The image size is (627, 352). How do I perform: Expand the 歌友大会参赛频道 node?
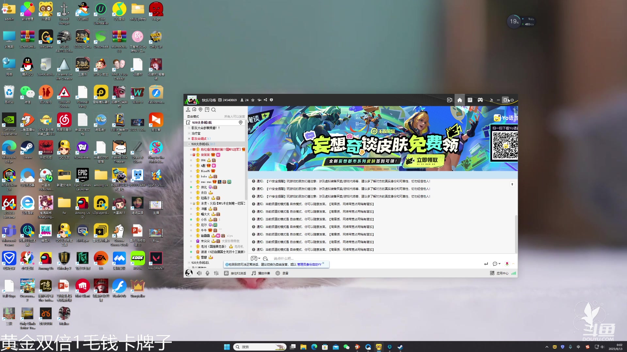click(189, 128)
